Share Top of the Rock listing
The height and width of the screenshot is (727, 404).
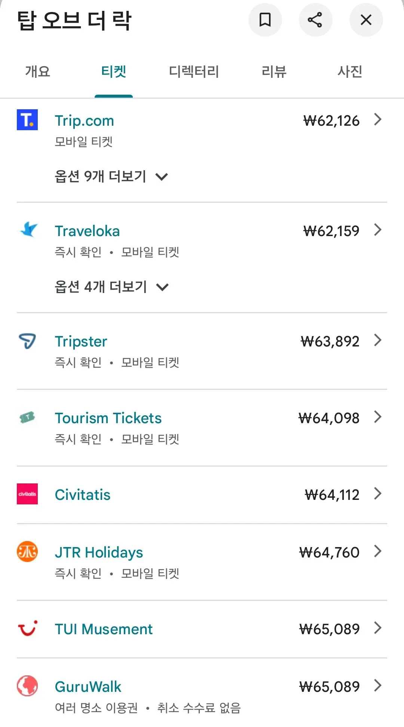[x=315, y=20]
